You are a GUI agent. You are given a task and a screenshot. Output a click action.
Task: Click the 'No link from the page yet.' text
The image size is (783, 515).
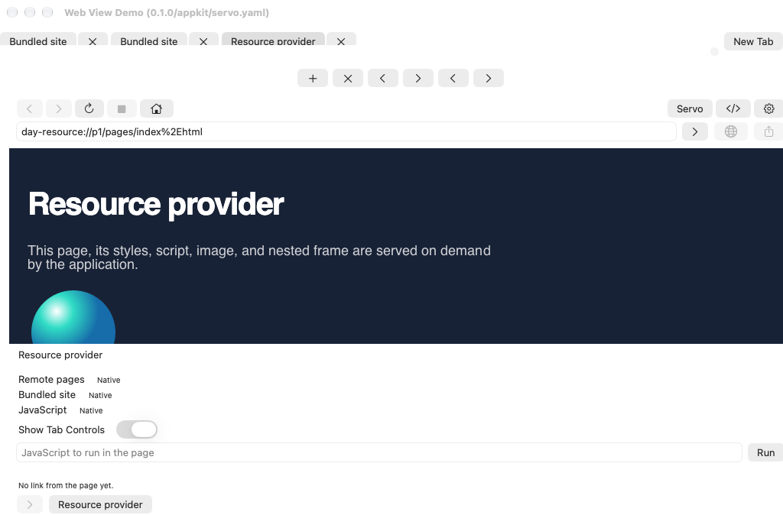click(x=66, y=485)
